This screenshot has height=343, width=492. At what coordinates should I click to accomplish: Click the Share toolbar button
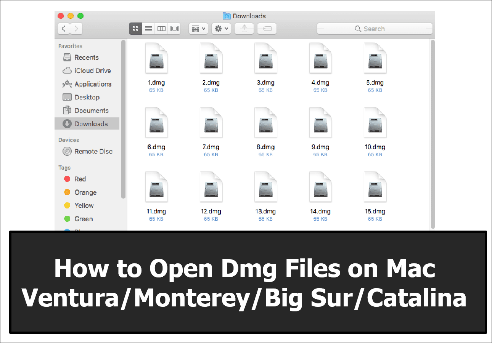coord(244,29)
